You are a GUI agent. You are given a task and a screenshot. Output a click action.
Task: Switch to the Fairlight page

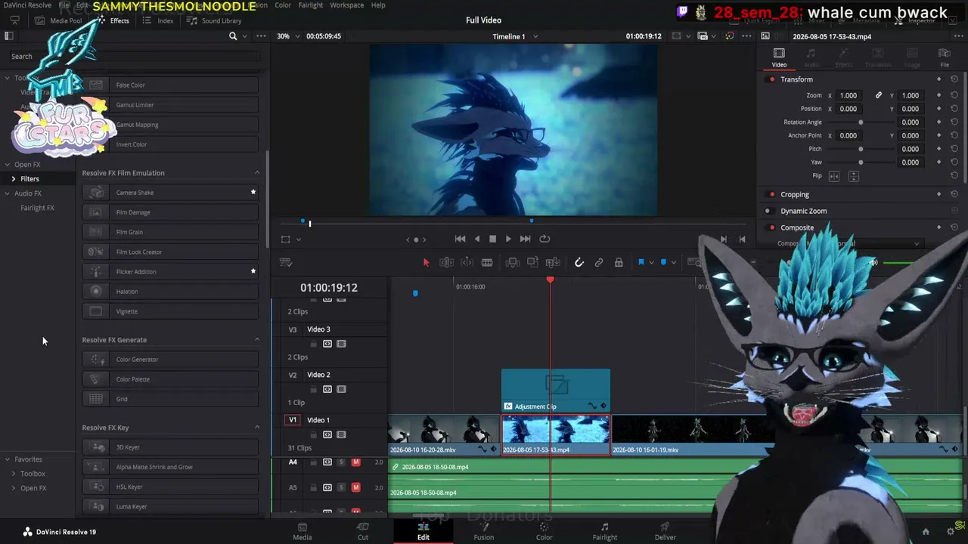pyautogui.click(x=604, y=532)
